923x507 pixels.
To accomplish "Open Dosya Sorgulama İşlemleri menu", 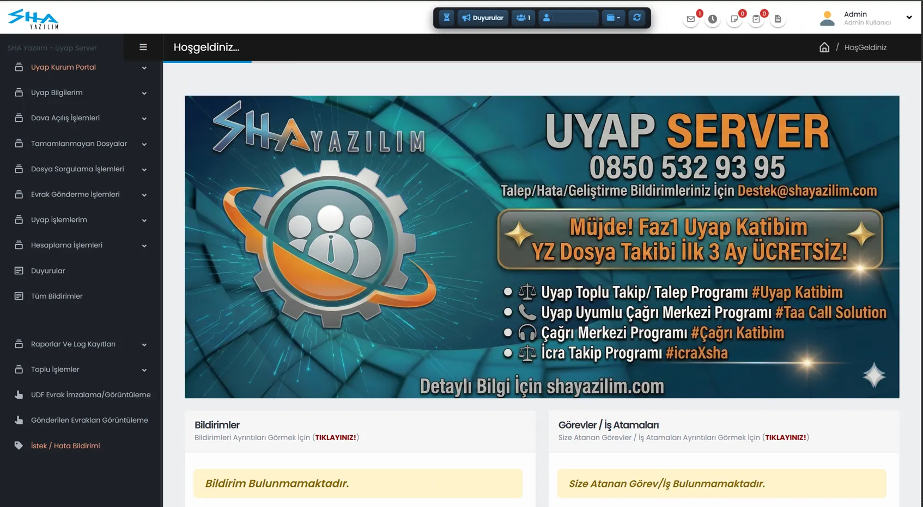I will tap(77, 169).
